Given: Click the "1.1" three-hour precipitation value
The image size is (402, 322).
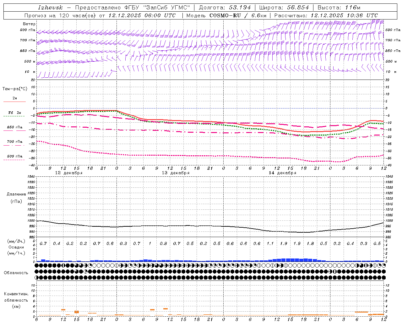Looking at the screenshot, I should pos(270,243).
